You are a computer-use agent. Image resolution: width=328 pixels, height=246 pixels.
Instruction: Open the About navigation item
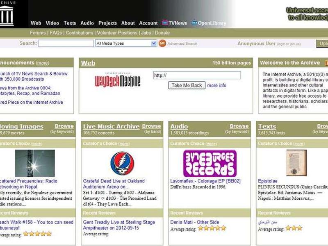pos(128,23)
